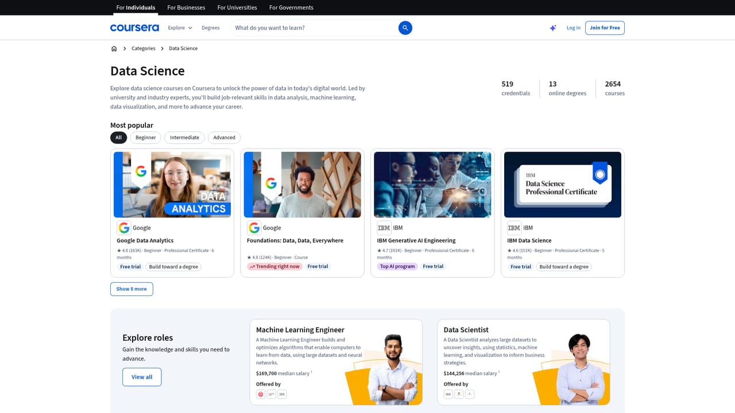Open IBM Data Science Professional Certificate thumbnail
Image resolution: width=735 pixels, height=413 pixels.
563,185
